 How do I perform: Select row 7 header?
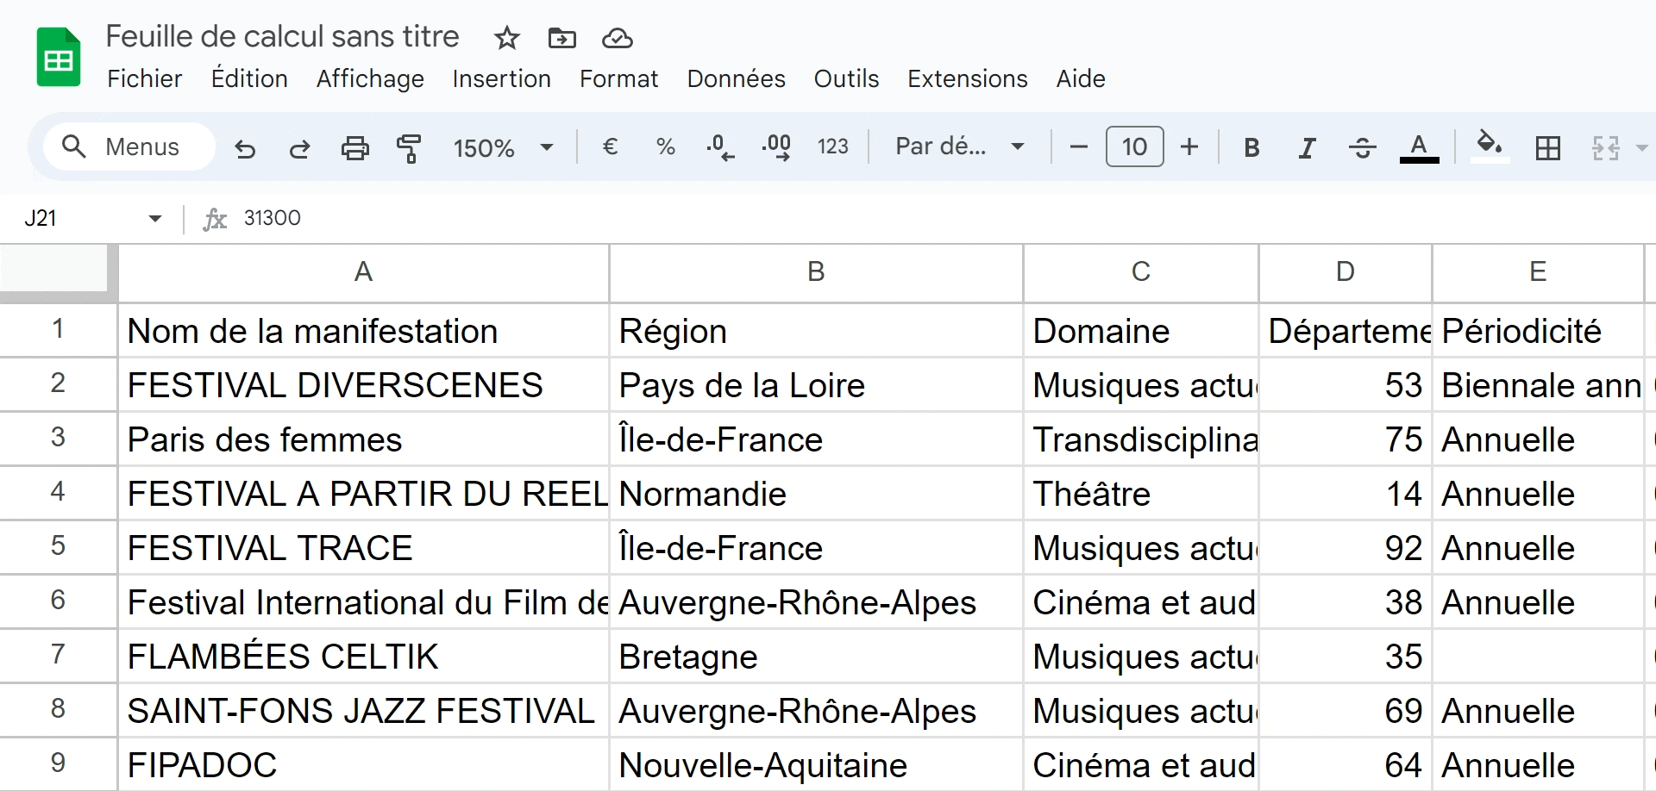point(58,655)
